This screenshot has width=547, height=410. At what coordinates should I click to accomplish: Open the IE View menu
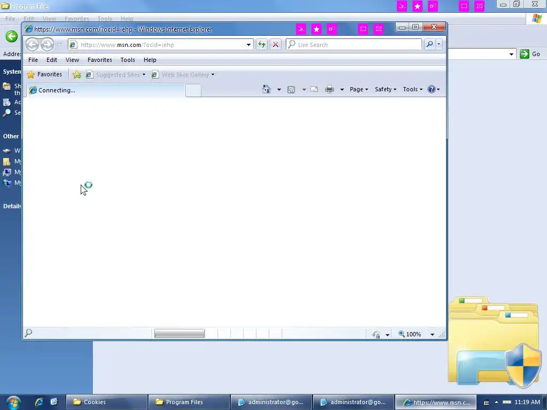click(72, 60)
